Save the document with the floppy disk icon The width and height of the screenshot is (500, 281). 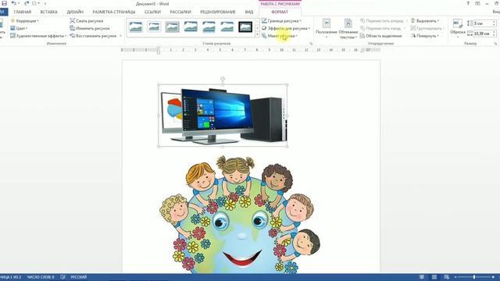(4, 3)
